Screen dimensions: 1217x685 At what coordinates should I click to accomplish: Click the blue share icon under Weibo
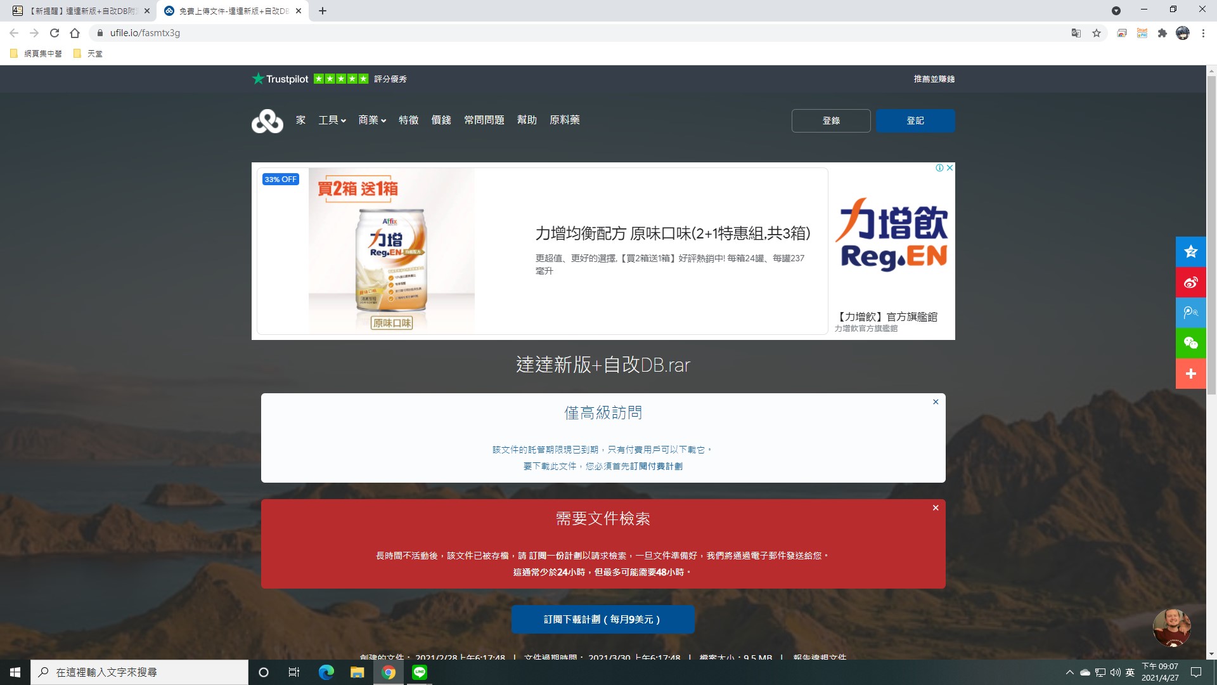(x=1190, y=313)
